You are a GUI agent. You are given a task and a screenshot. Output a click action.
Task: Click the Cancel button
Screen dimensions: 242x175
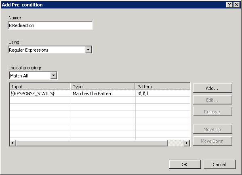point(219,165)
